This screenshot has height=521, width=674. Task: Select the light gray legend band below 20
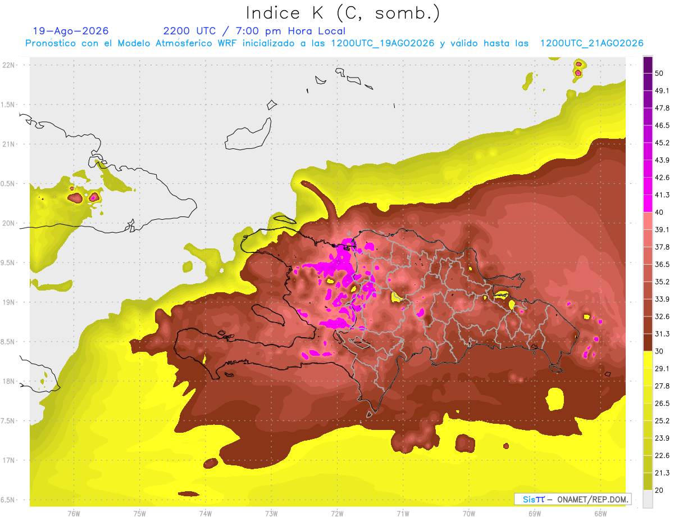648,499
